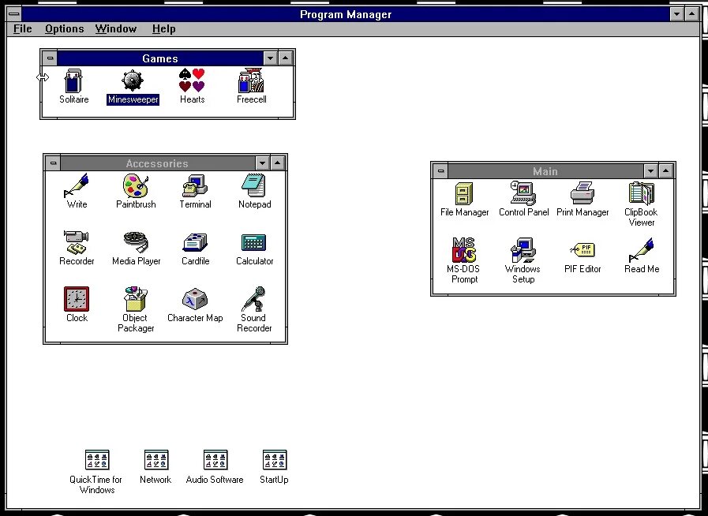Click the "Solitaire" label text

(x=73, y=99)
